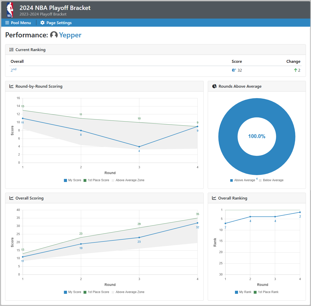Screen dimensions: 311x306
Task: Click the Round-by-Round Scoring chart icon
Action: (x=11, y=86)
